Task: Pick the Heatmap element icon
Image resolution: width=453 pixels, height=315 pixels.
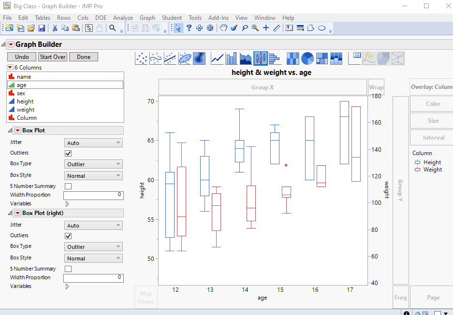Action: coord(292,58)
